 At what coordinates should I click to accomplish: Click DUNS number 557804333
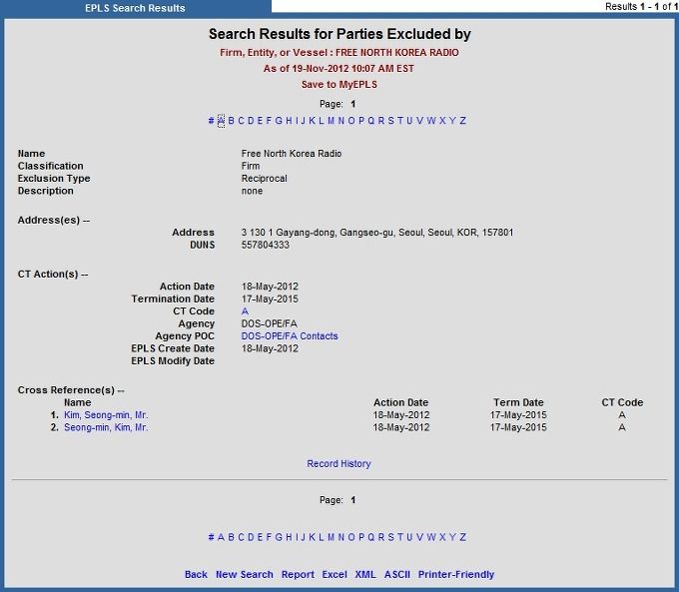pos(265,246)
